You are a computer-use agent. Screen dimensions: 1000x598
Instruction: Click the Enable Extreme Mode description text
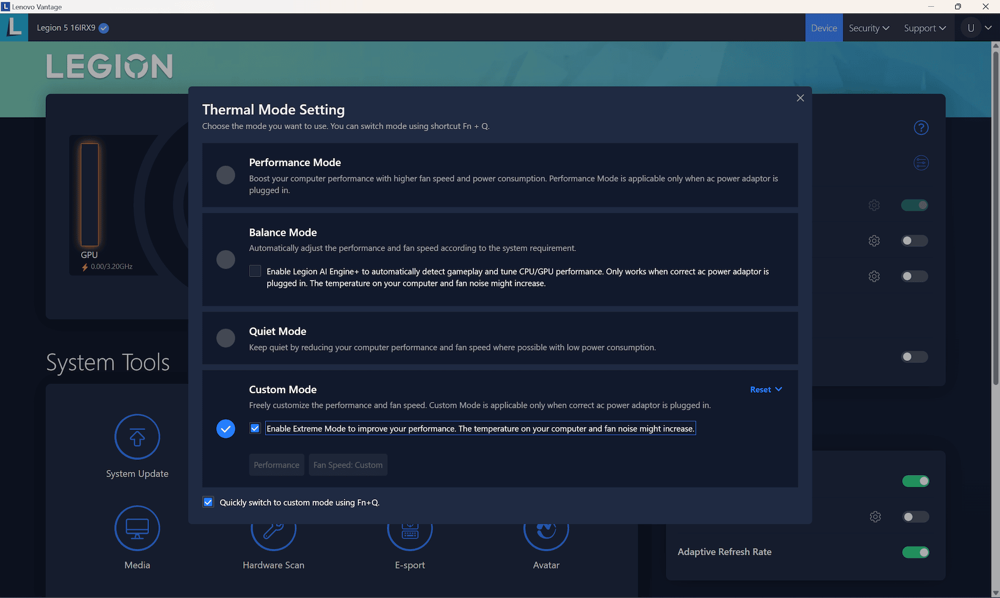[x=480, y=428]
